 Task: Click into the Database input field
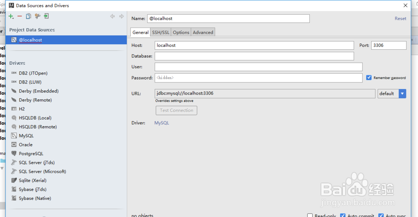pos(254,56)
